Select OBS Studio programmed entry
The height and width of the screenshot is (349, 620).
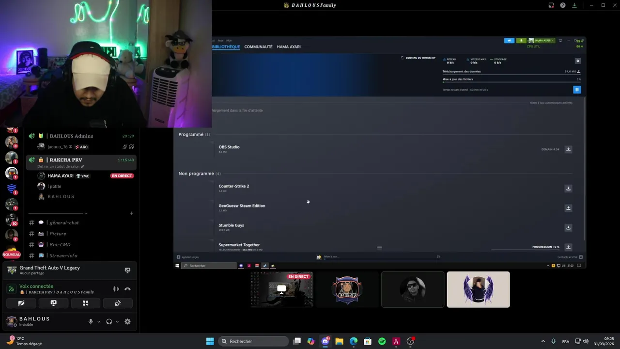229,147
